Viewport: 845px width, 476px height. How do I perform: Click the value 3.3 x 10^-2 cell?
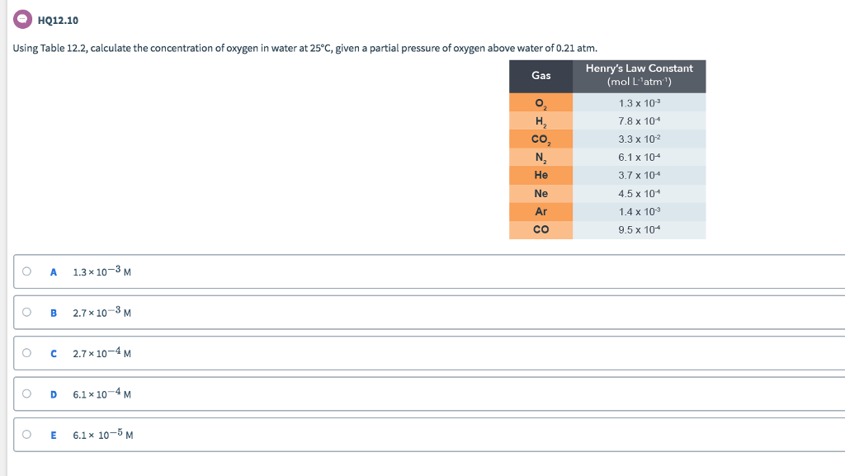(x=640, y=139)
